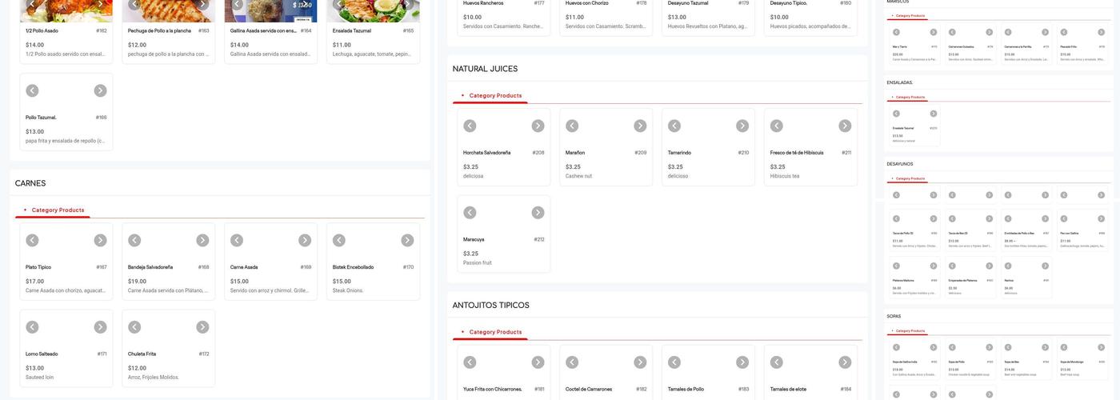Select item number #167 on Plato Tipico

(102, 267)
